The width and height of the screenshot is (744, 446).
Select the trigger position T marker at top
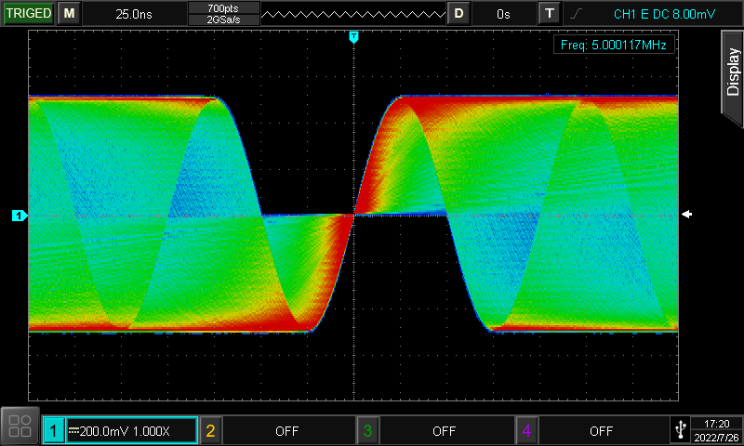(353, 36)
